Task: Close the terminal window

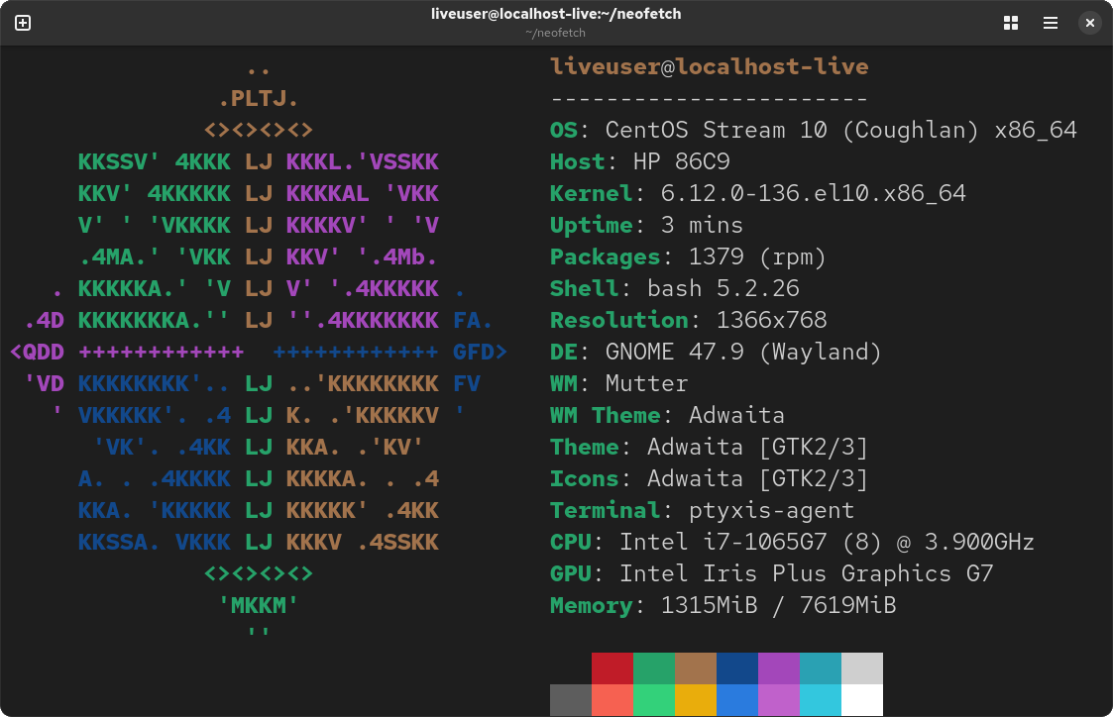Action: (x=1089, y=23)
